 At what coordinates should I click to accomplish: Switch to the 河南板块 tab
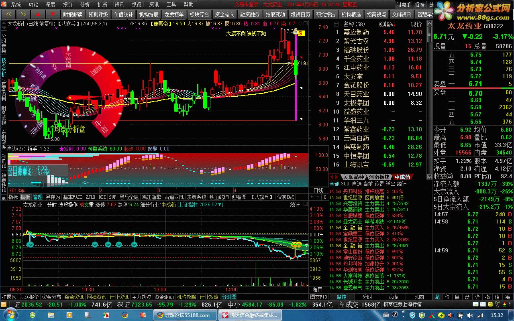tap(379, 177)
